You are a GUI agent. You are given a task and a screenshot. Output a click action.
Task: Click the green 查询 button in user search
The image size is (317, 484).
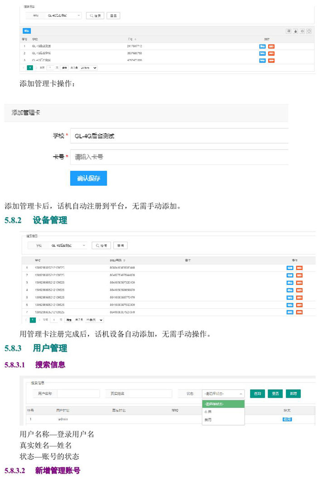pyautogui.click(x=258, y=394)
